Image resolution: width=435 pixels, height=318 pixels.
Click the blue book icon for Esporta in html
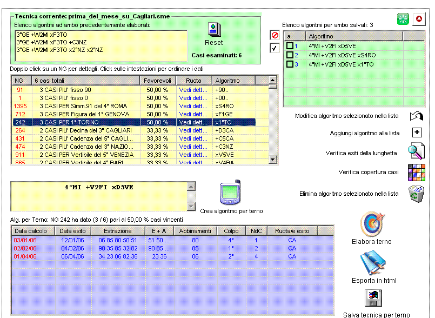373,263
